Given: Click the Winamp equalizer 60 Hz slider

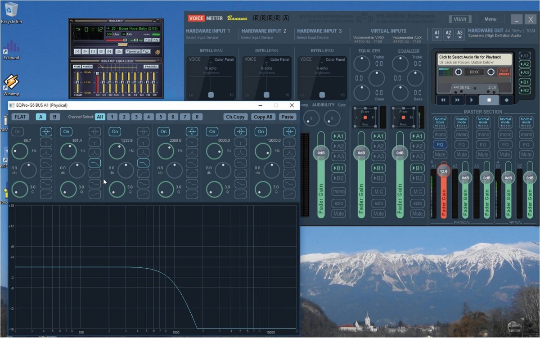Looking at the screenshot, I should click(98, 82).
